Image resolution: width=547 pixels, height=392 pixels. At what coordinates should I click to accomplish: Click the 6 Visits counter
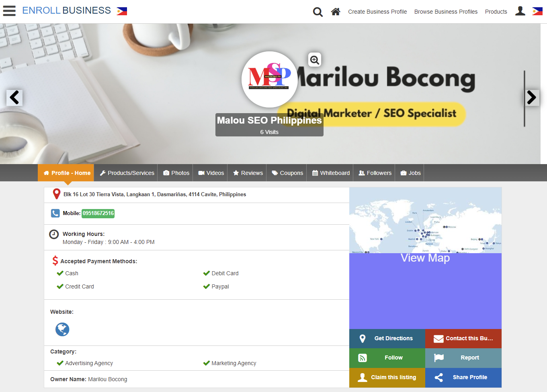click(269, 132)
